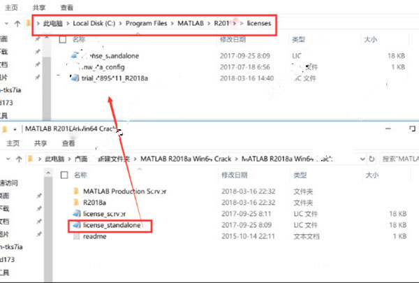The image size is (419, 283).
Task: Open 主页 tab in Crack folder window
Action: click(x=13, y=143)
